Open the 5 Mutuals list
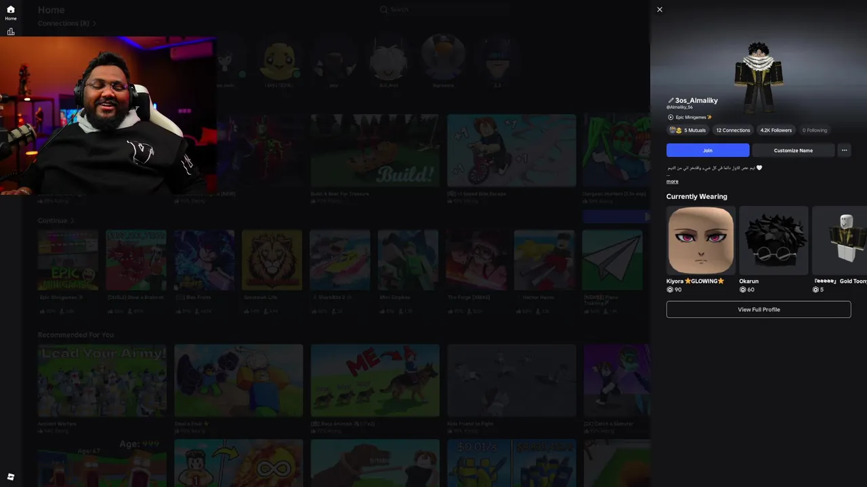The width and height of the screenshot is (867, 487). pos(688,130)
